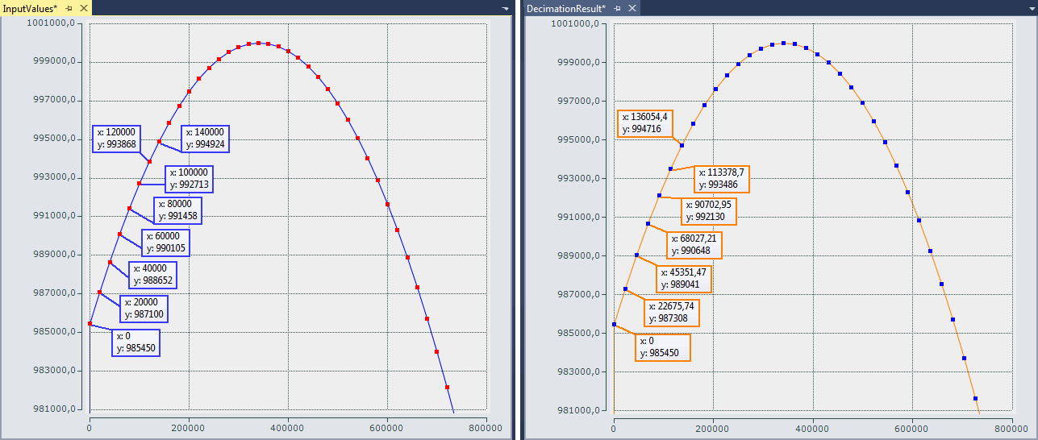This screenshot has width=1038, height=440.
Task: Pin the InputValues* tab
Action: [69, 8]
